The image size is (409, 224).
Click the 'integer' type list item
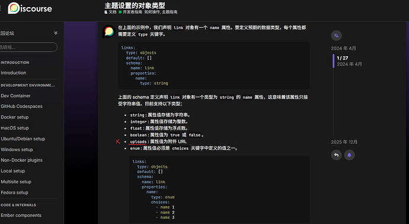[159, 121]
